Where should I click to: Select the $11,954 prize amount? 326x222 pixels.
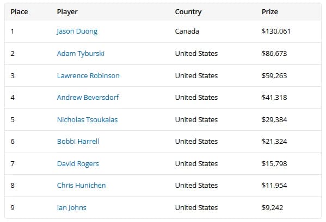click(x=274, y=185)
